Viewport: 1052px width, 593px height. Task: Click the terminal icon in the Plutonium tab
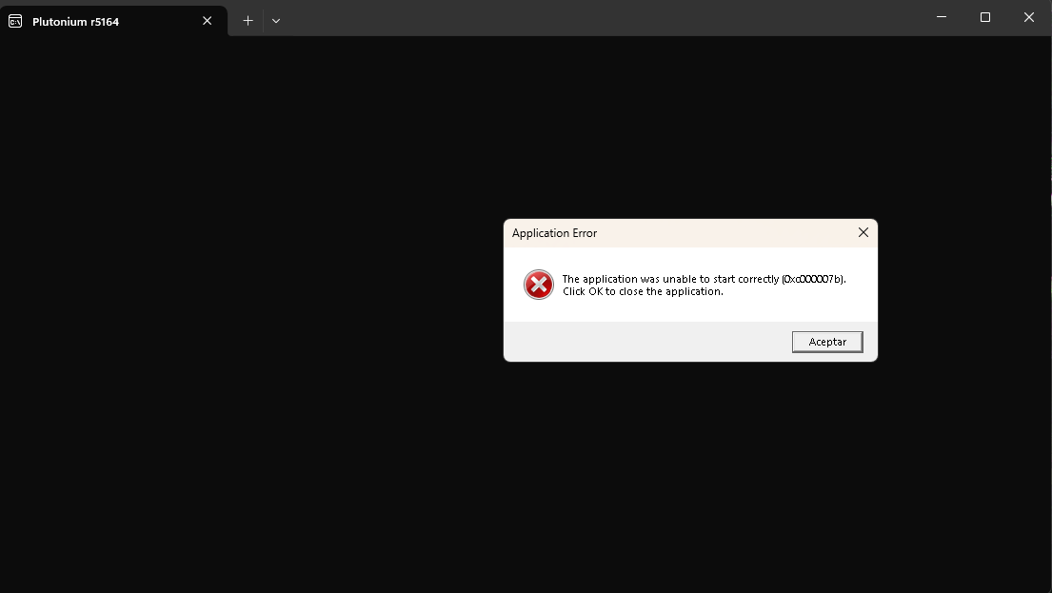(15, 21)
